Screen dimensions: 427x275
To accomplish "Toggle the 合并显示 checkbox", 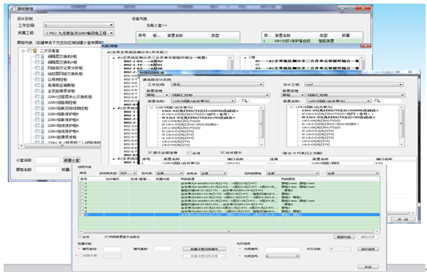I will (x=223, y=153).
